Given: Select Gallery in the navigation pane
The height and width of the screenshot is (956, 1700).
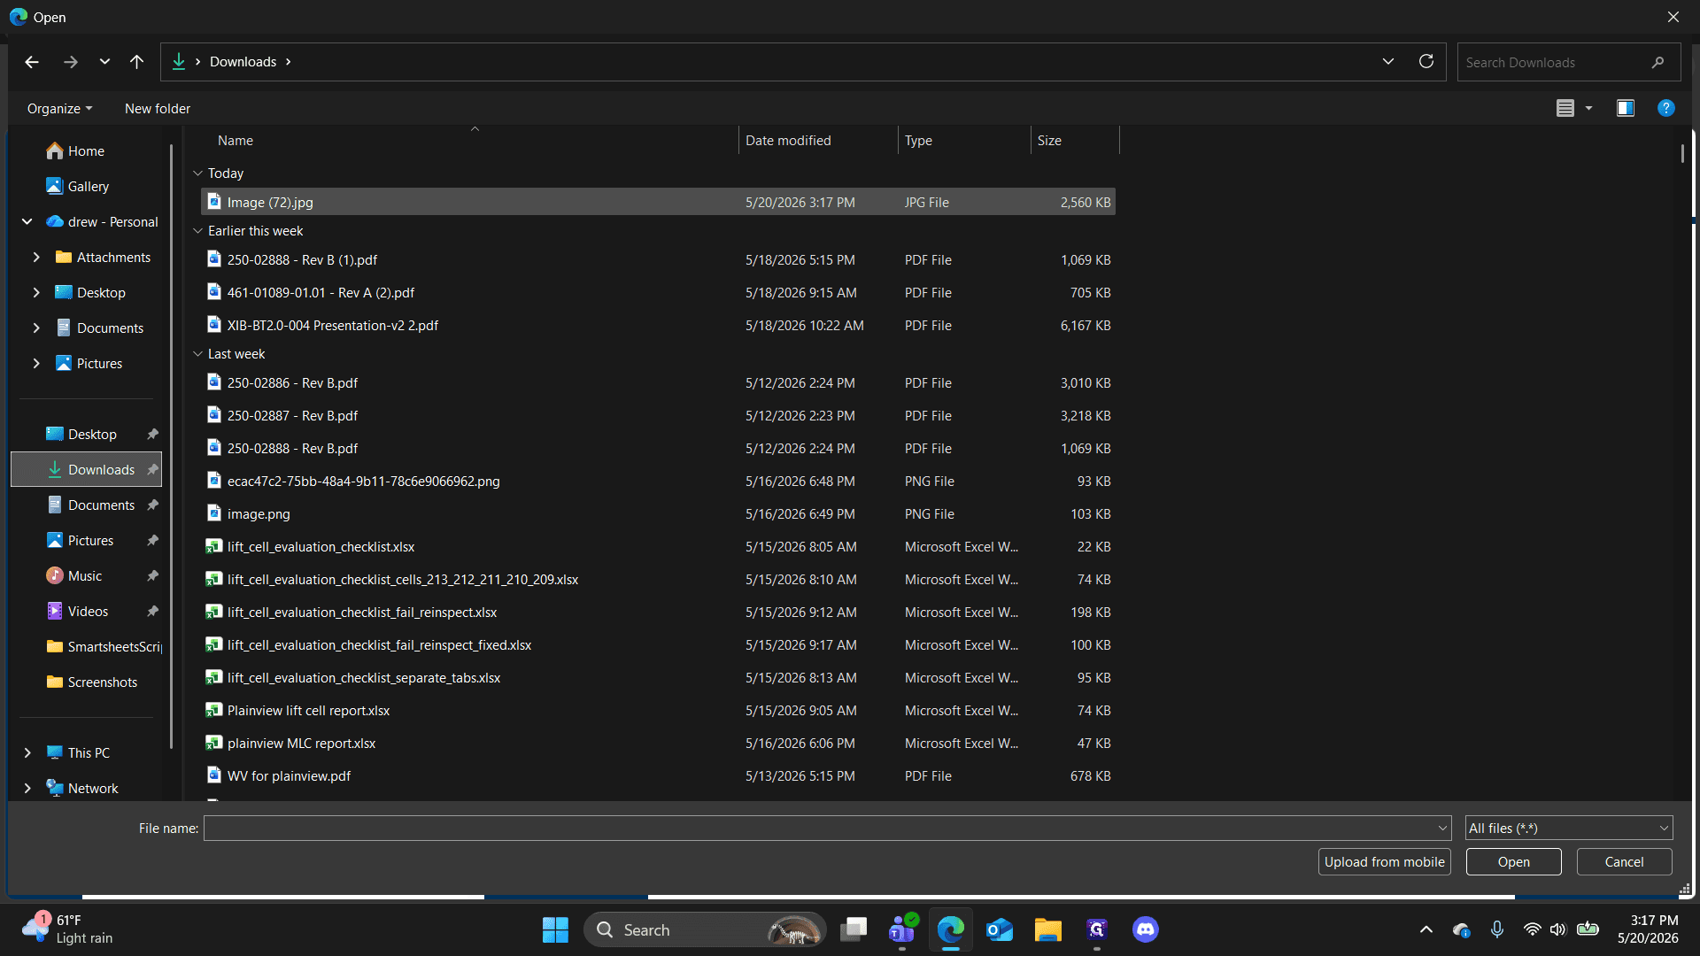Looking at the screenshot, I should (87, 187).
